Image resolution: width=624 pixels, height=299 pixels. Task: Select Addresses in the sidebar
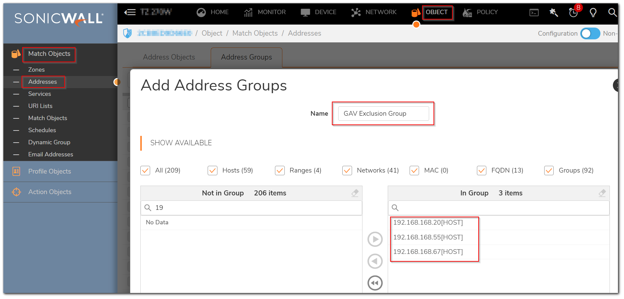pos(42,82)
